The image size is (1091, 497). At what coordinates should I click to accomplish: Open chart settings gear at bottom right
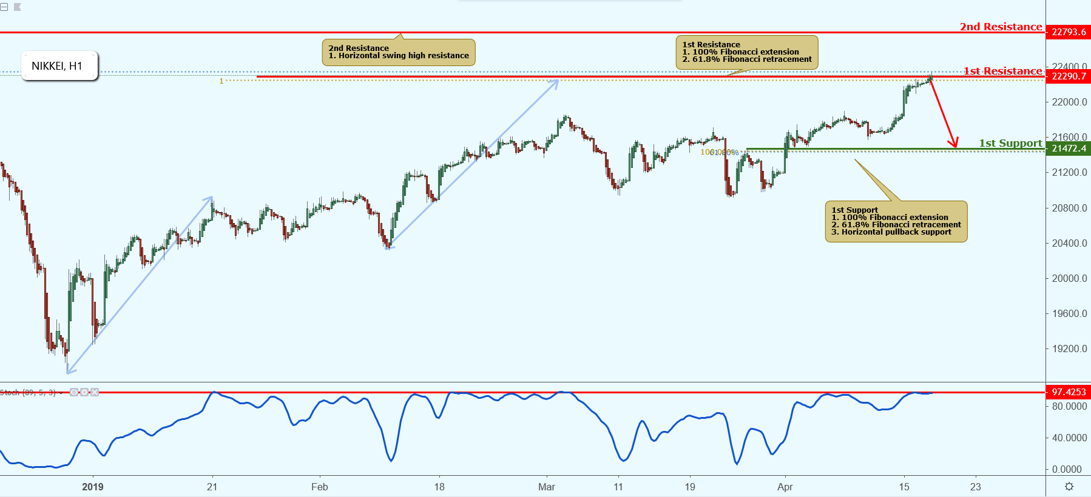pyautogui.click(x=1069, y=487)
